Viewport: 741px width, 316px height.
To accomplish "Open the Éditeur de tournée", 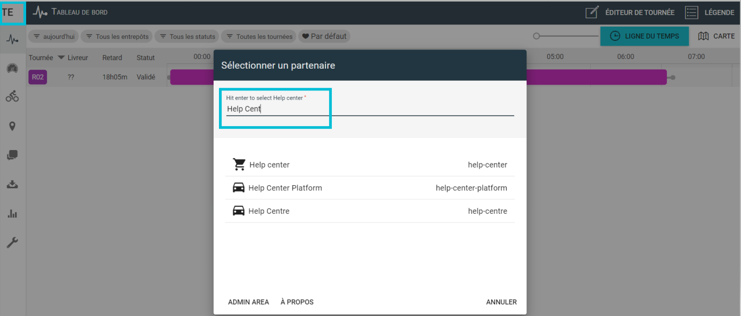I will click(x=630, y=12).
